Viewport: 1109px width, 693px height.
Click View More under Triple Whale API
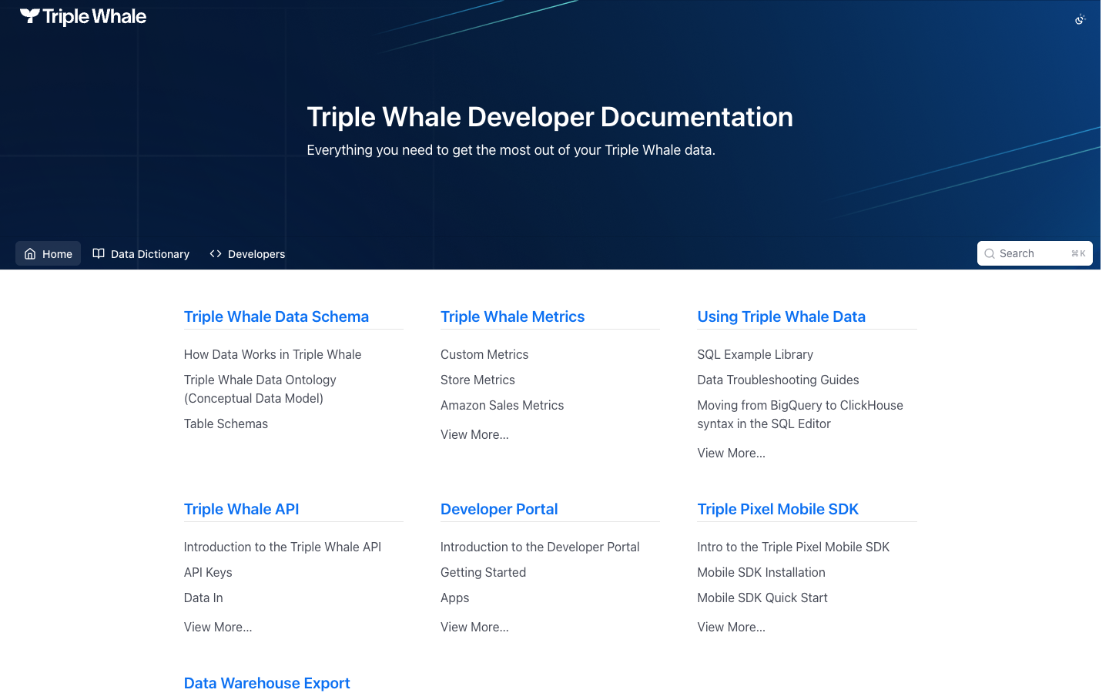pos(218,627)
